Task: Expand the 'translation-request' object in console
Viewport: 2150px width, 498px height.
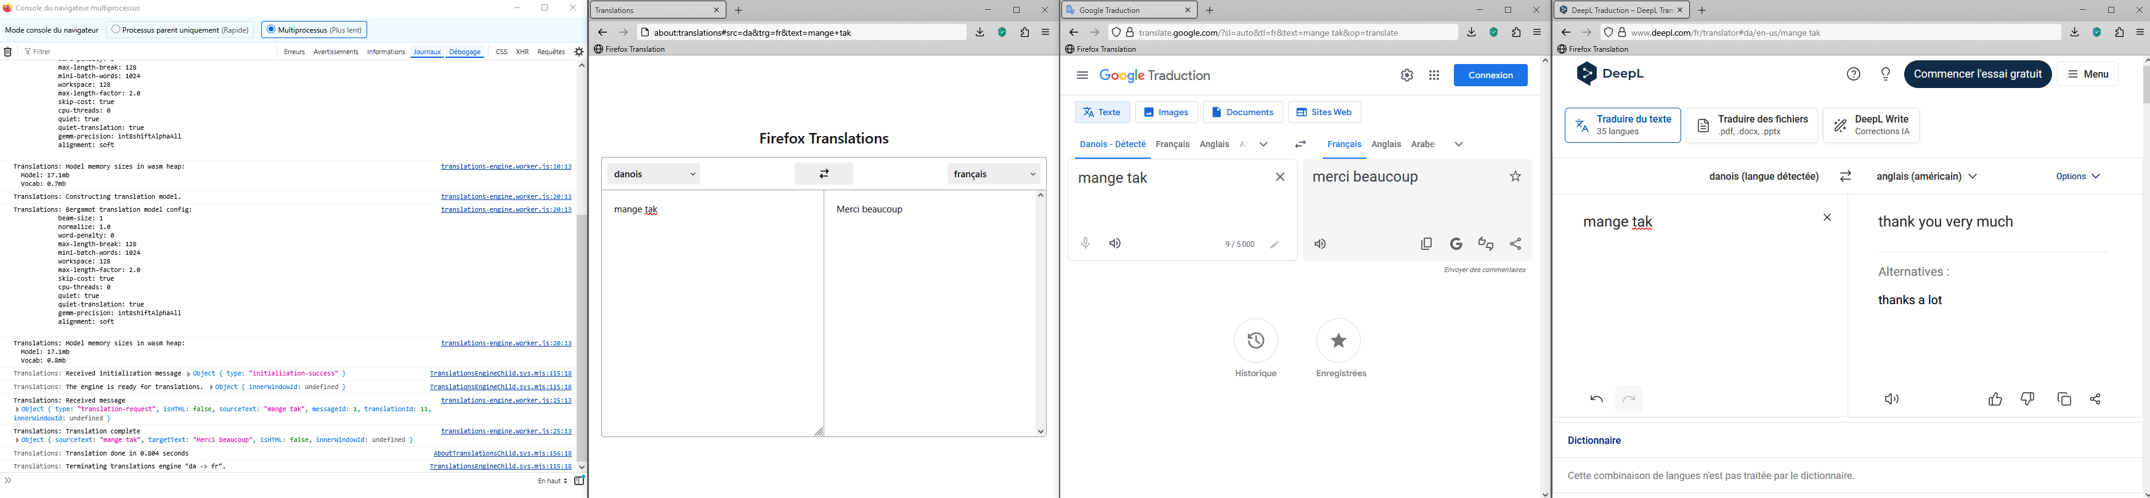Action: (17, 409)
